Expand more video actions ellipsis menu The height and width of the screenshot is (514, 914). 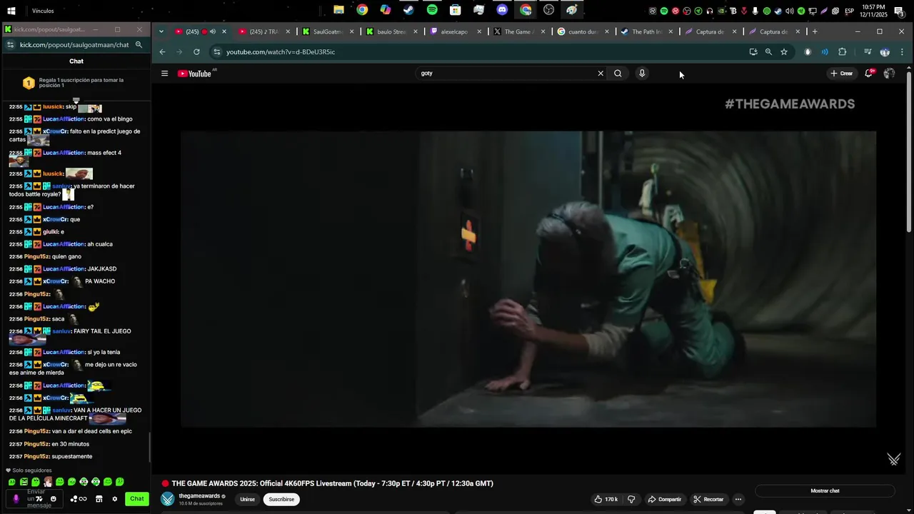pos(738,499)
